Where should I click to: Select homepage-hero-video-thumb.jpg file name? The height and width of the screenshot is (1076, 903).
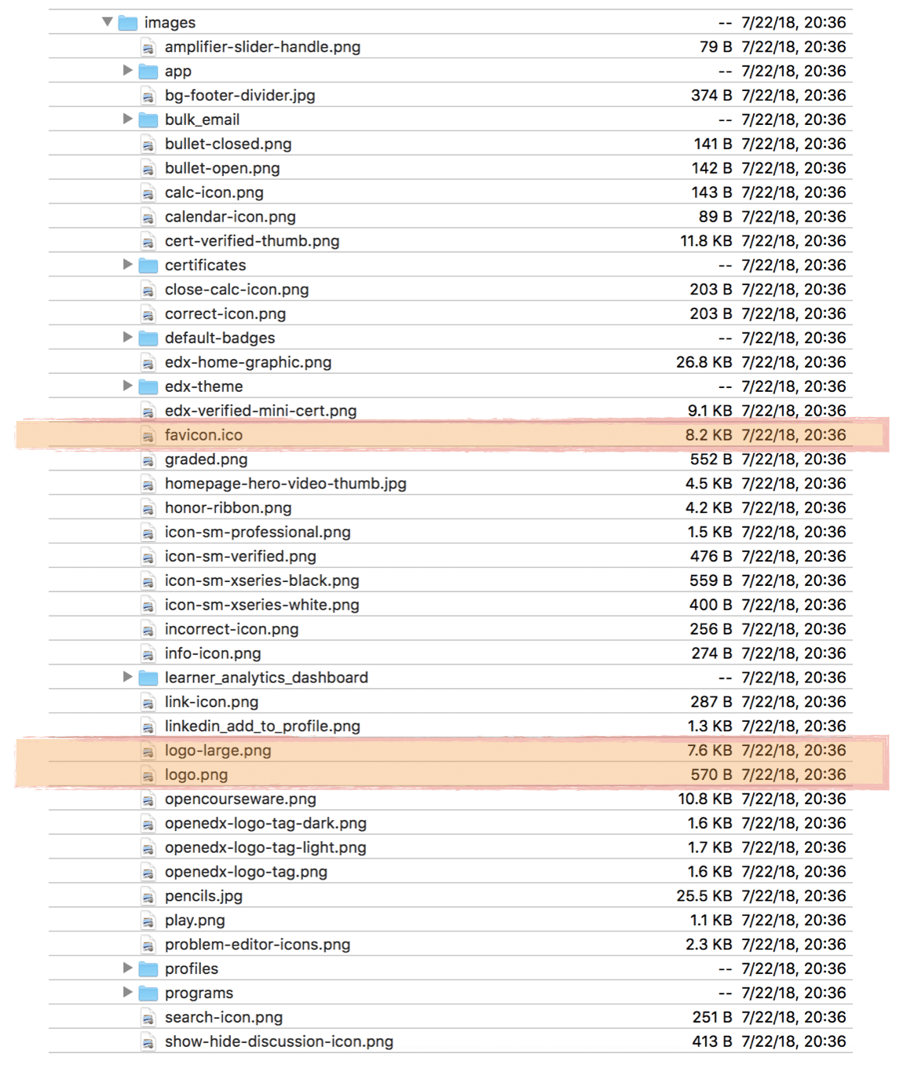coord(286,484)
